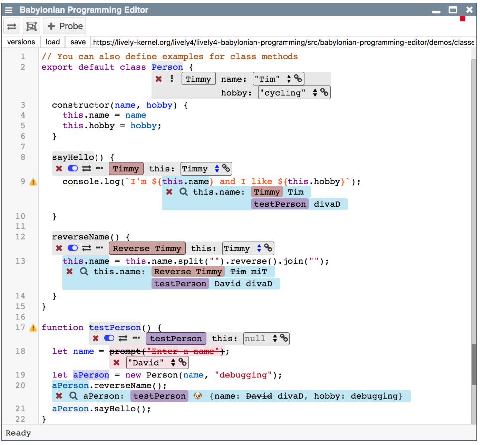Click the Probe button
The height and width of the screenshot is (445, 480).
click(x=65, y=26)
